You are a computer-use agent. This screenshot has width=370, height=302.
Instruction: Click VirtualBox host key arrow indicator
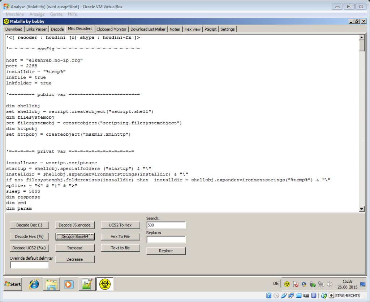click(x=331, y=295)
